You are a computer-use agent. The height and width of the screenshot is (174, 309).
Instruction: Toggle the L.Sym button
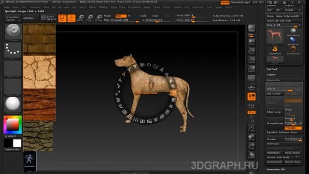coord(251,106)
